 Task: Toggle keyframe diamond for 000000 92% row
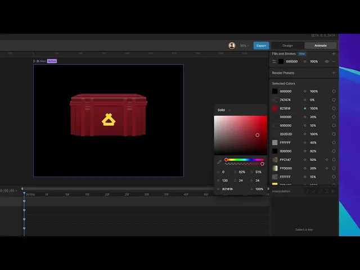305,151
